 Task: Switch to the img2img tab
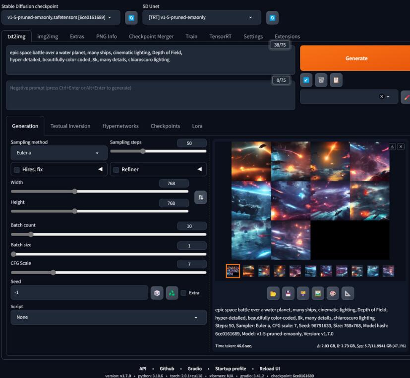48,36
